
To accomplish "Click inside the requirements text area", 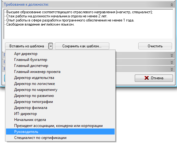I will [x=88, y=24].
